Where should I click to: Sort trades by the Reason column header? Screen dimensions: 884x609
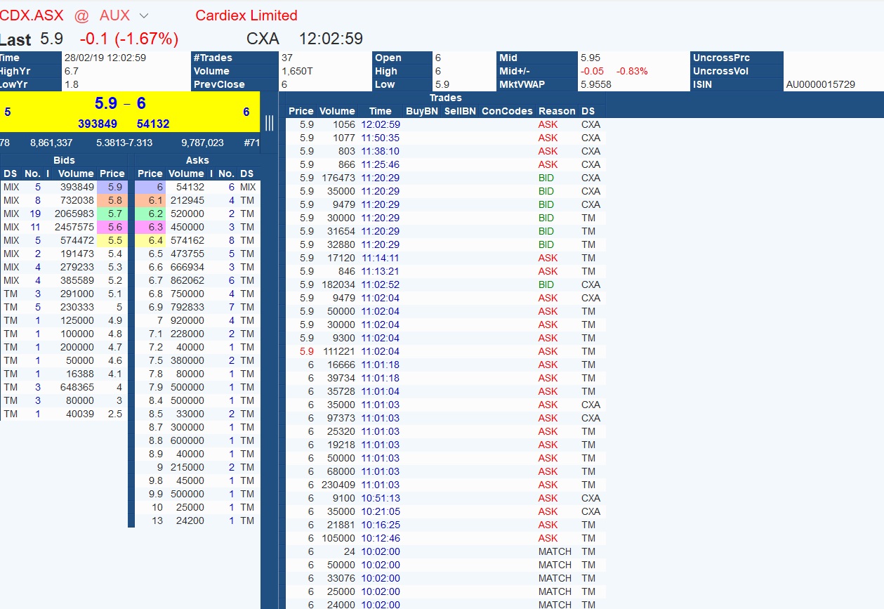point(557,111)
